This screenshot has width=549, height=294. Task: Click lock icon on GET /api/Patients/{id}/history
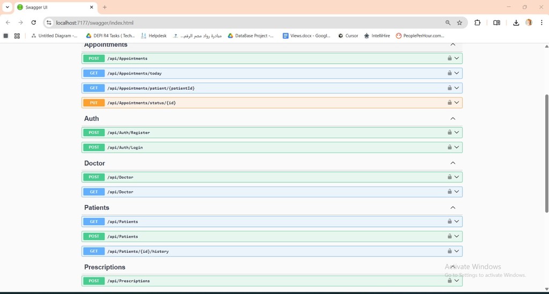(x=449, y=251)
